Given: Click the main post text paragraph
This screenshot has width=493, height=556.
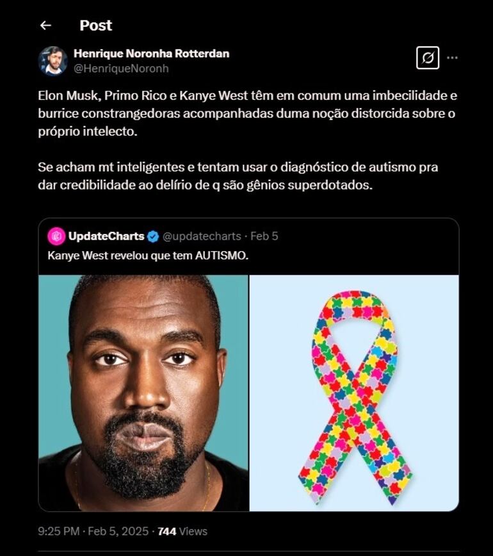Looking at the screenshot, I should pyautogui.click(x=247, y=113).
